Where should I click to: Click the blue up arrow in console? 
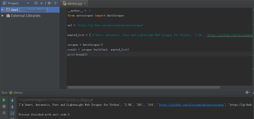[x=12, y=101]
